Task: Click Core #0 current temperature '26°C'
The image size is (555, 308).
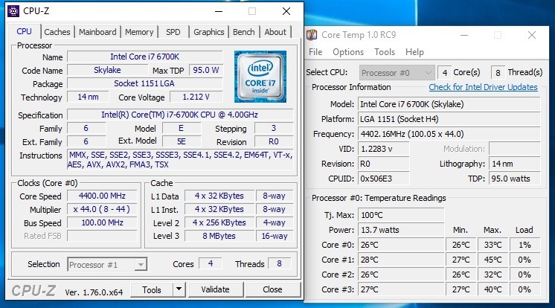Action: tap(401, 245)
